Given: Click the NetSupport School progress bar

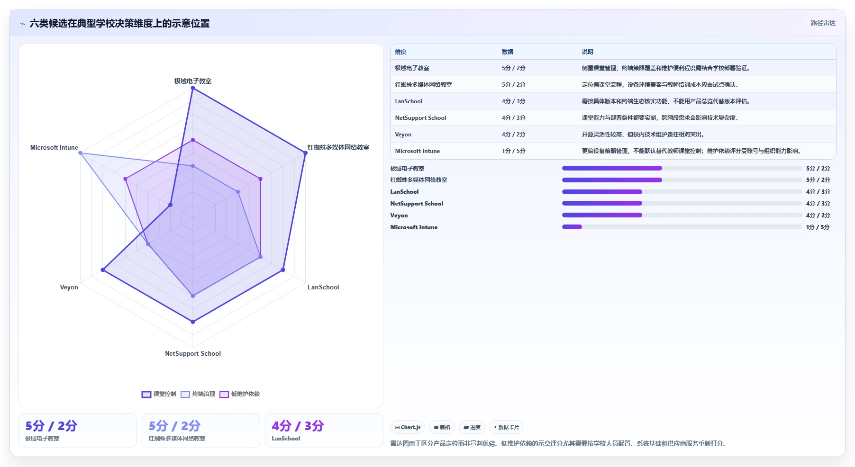Looking at the screenshot, I should [682, 203].
